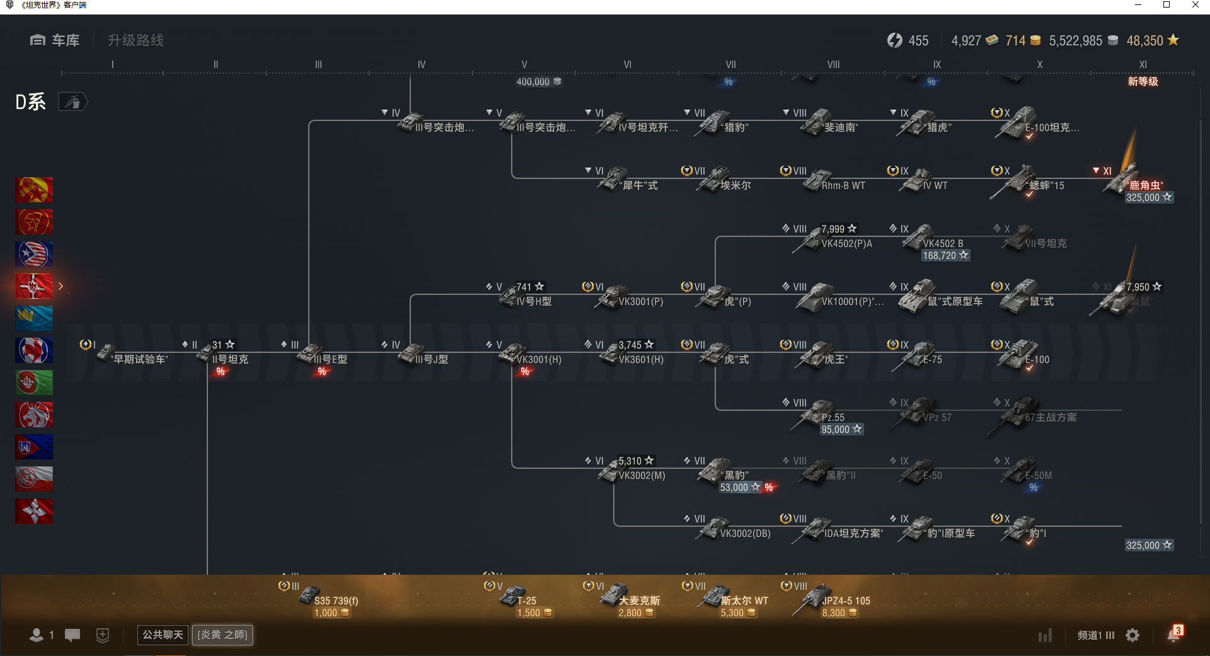Open the settings gear icon
The height and width of the screenshot is (656, 1210).
(x=1132, y=635)
